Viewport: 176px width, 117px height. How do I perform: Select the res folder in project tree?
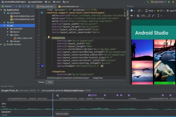pyautogui.click(x=18, y=25)
